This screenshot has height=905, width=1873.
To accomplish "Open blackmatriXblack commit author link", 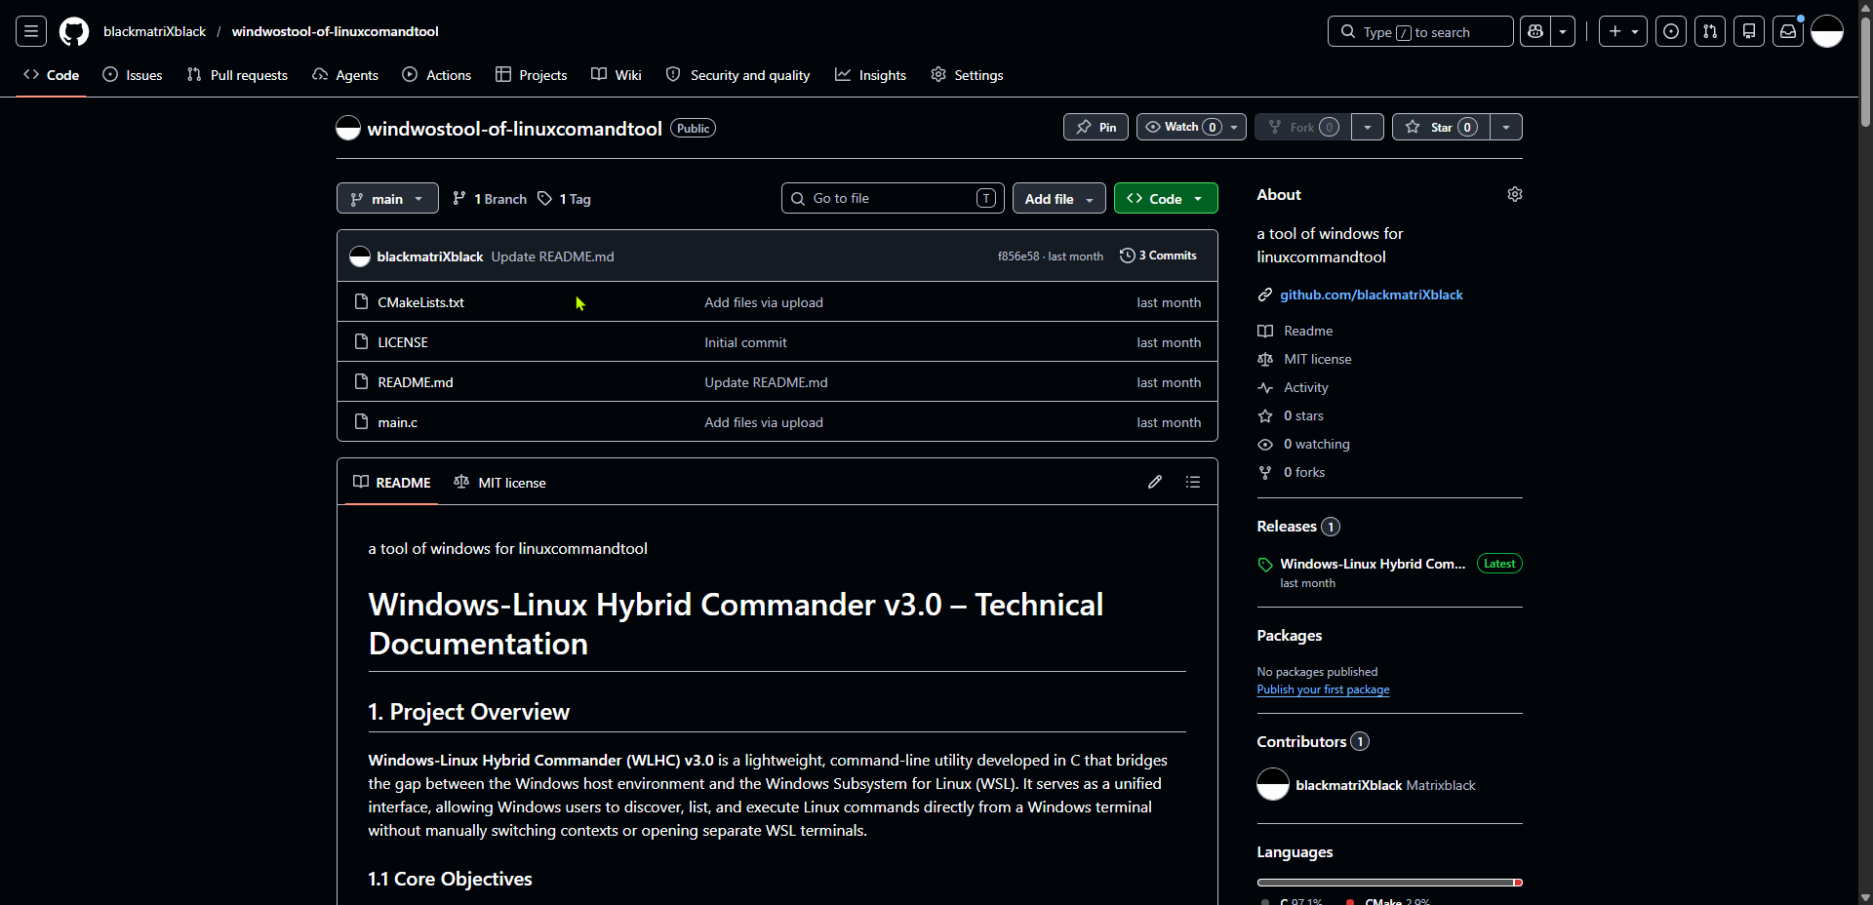I will point(430,256).
